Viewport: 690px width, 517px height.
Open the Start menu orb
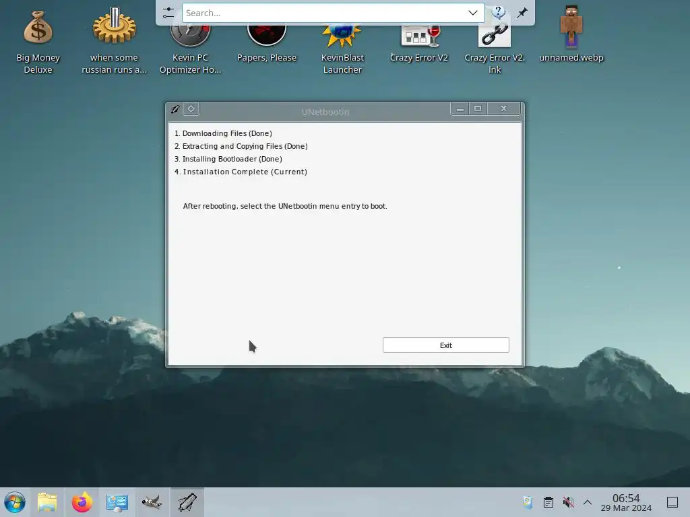[15, 502]
